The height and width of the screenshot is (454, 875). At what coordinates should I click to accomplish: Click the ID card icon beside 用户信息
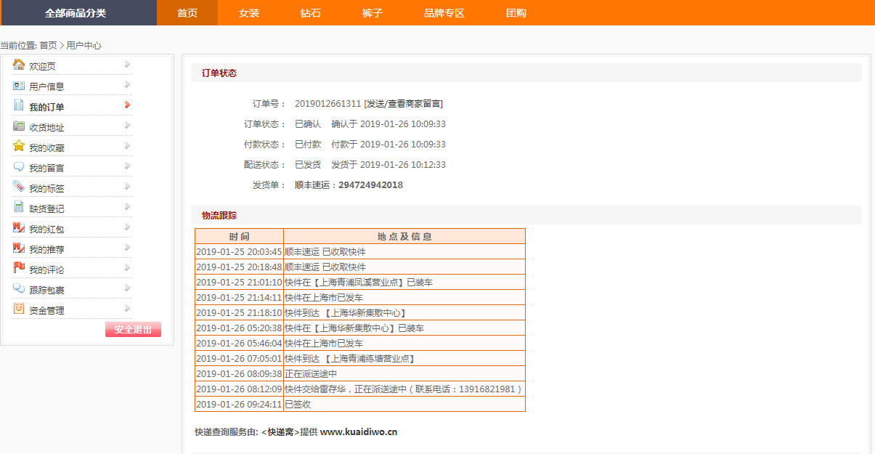click(x=19, y=85)
